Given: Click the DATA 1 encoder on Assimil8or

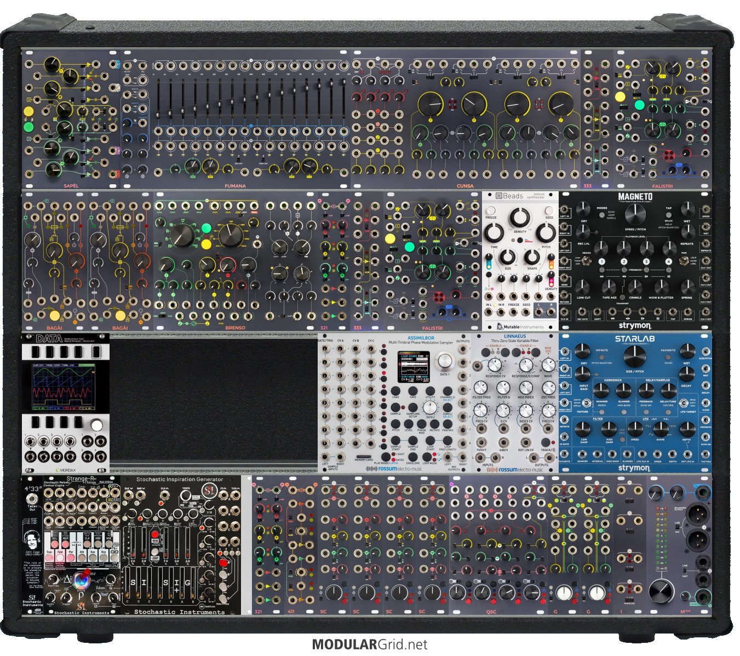Looking at the screenshot, I should point(445,361).
